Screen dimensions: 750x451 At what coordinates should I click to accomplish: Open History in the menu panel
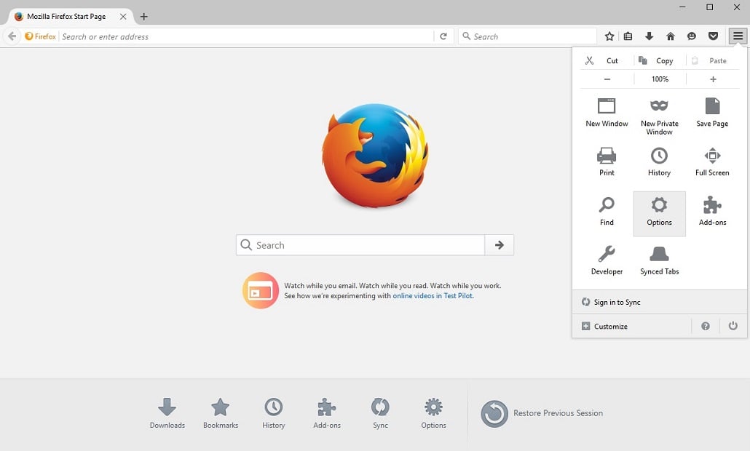point(660,162)
